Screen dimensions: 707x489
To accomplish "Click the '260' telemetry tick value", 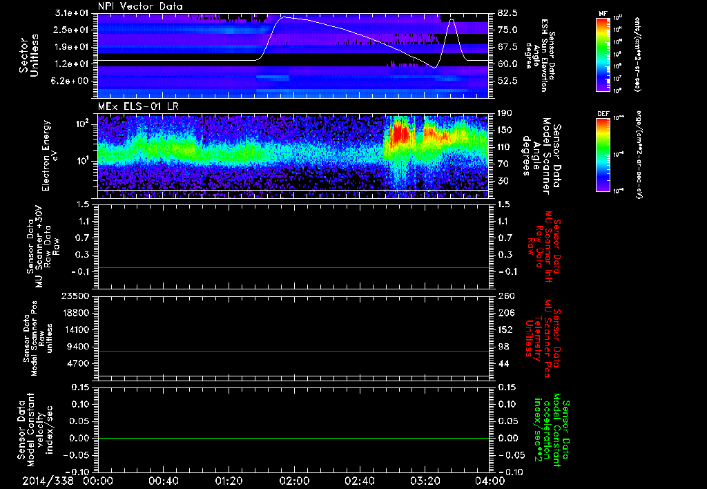I will point(505,296).
